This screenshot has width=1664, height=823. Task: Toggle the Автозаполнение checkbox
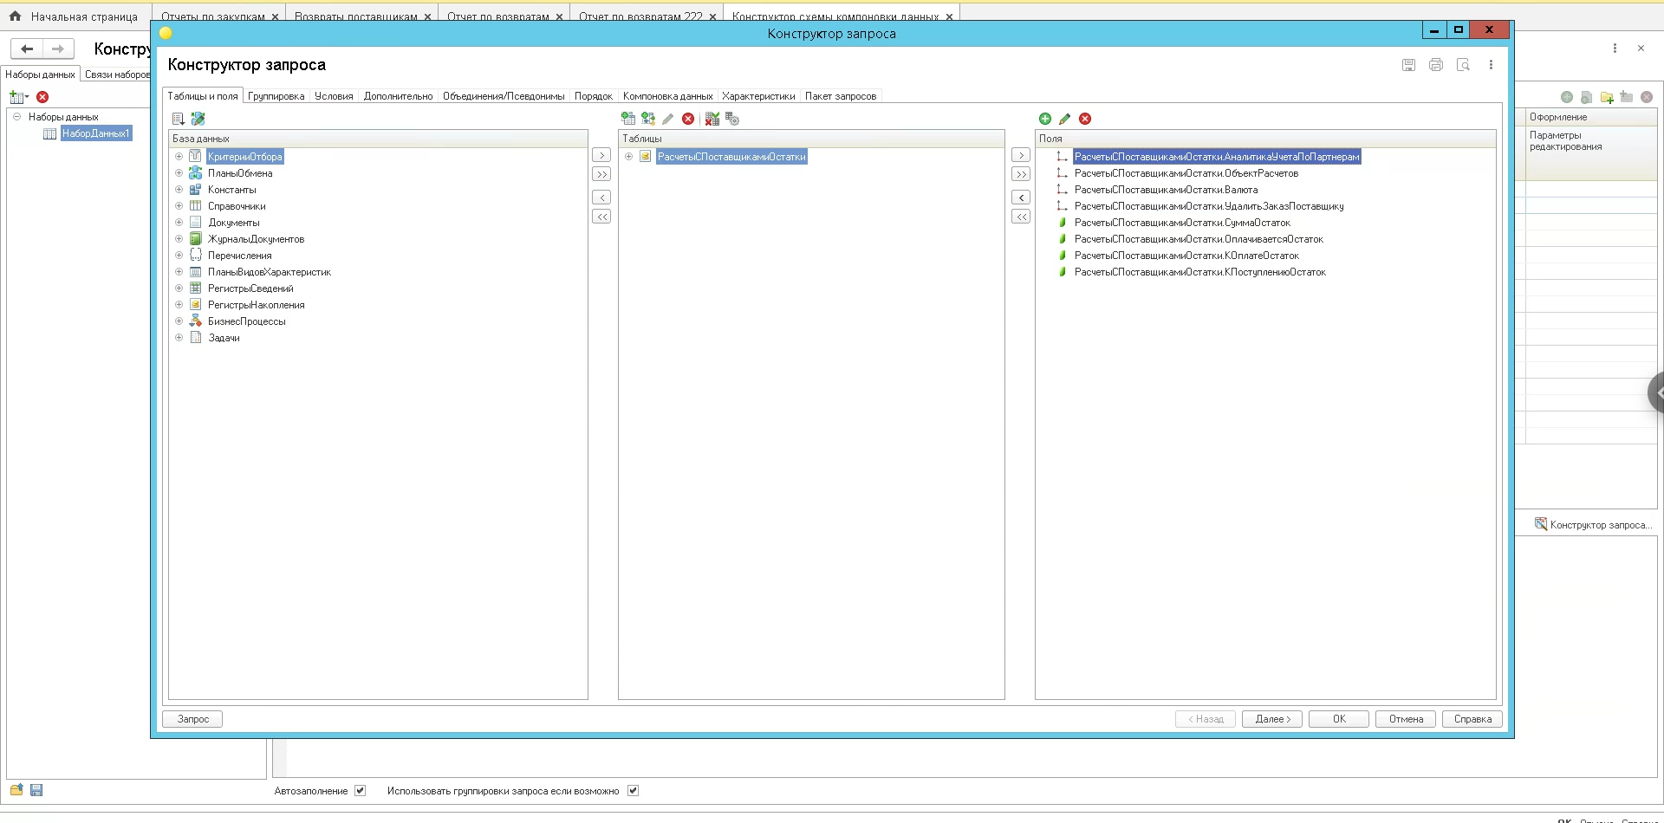pos(361,790)
